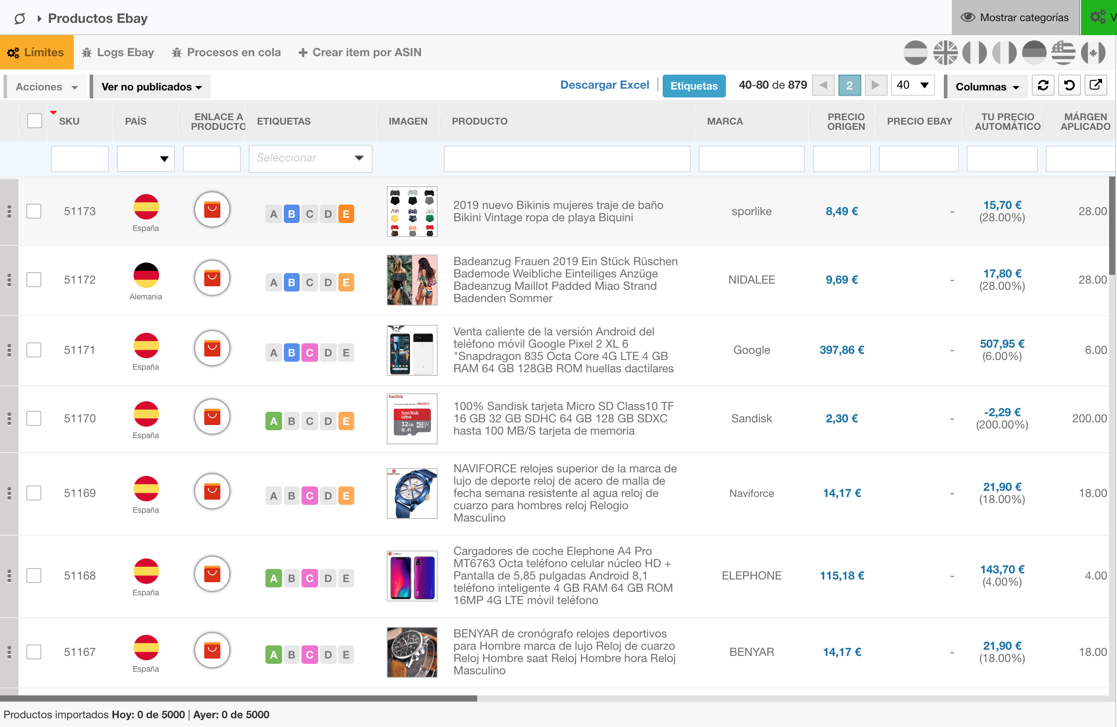Viewport: 1117px width, 727px height.
Task: Open the Sandisk memory card thumbnail
Action: [x=412, y=418]
